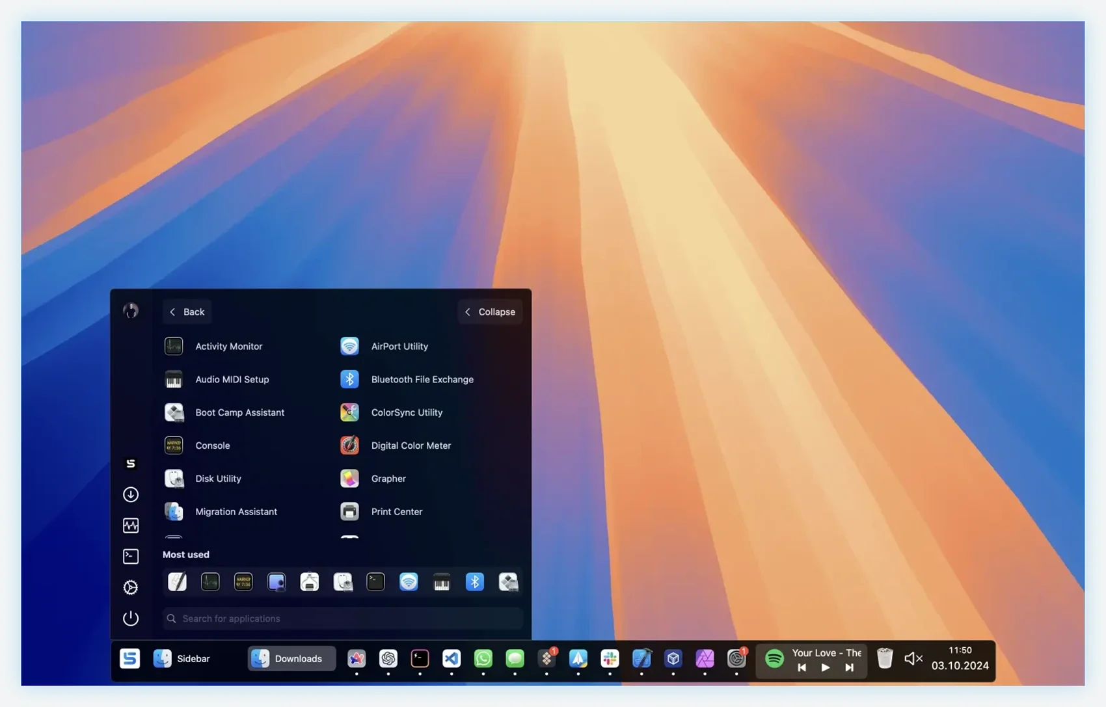Click activity graph icon in menu sidebar
The width and height of the screenshot is (1106, 707).
pos(131,526)
